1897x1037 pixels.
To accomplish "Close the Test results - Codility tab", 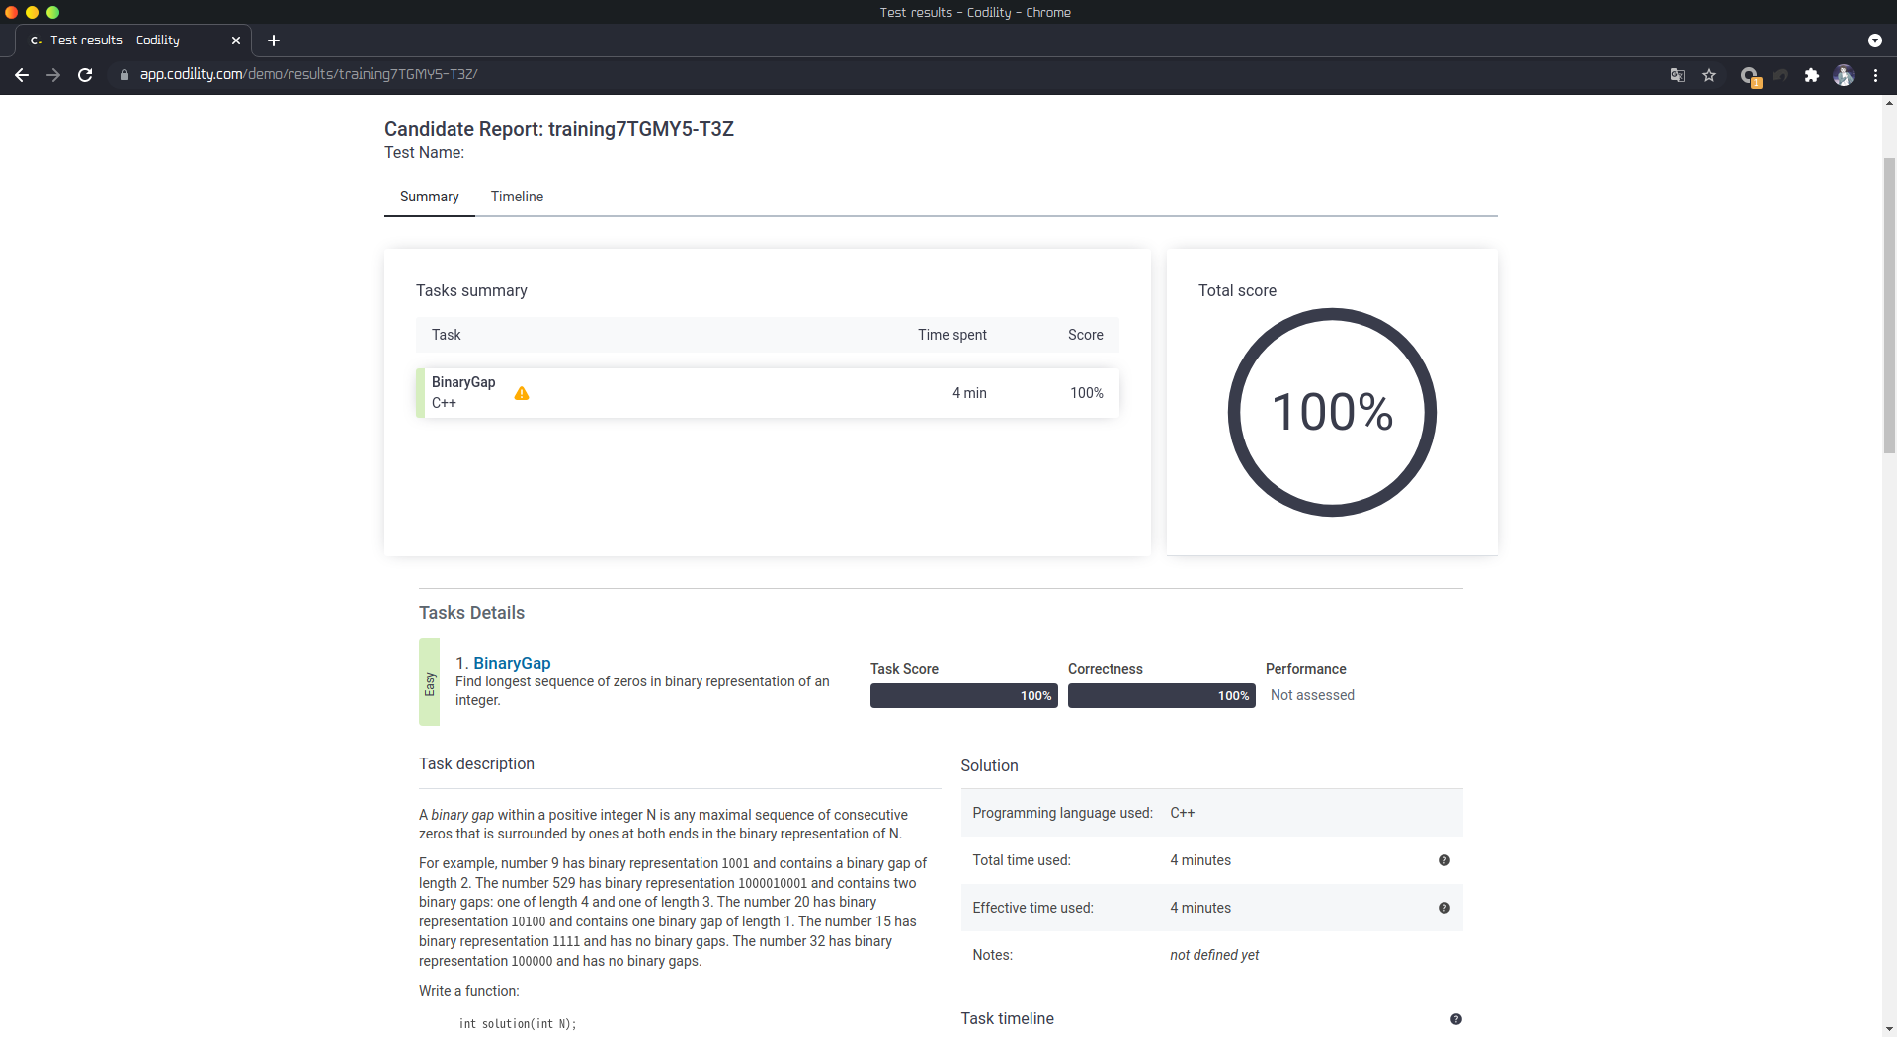I will pyautogui.click(x=236, y=40).
